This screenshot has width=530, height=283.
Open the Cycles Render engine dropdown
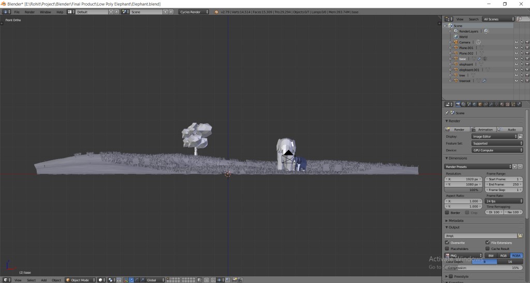[x=194, y=11]
